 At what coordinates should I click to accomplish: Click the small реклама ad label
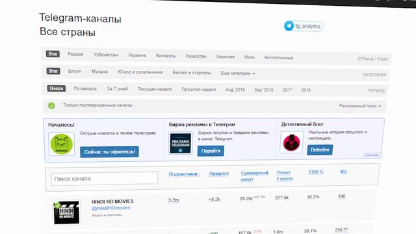[x=372, y=155]
